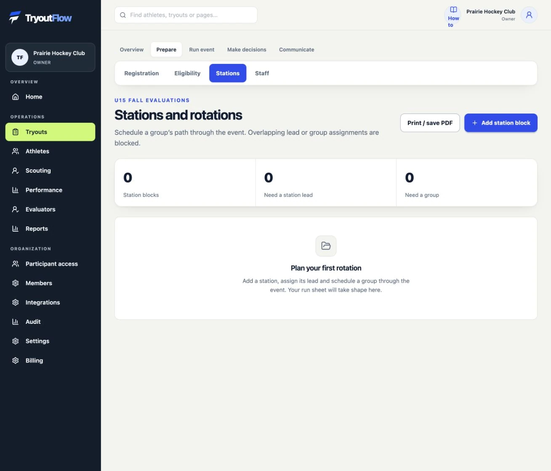Select the Registration sub-tab
551x471 pixels.
[141, 73]
